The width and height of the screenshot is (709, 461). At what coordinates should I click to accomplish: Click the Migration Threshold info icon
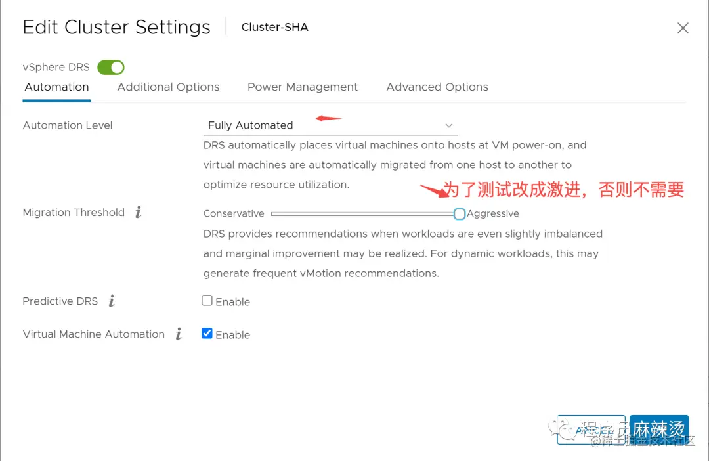click(x=137, y=212)
